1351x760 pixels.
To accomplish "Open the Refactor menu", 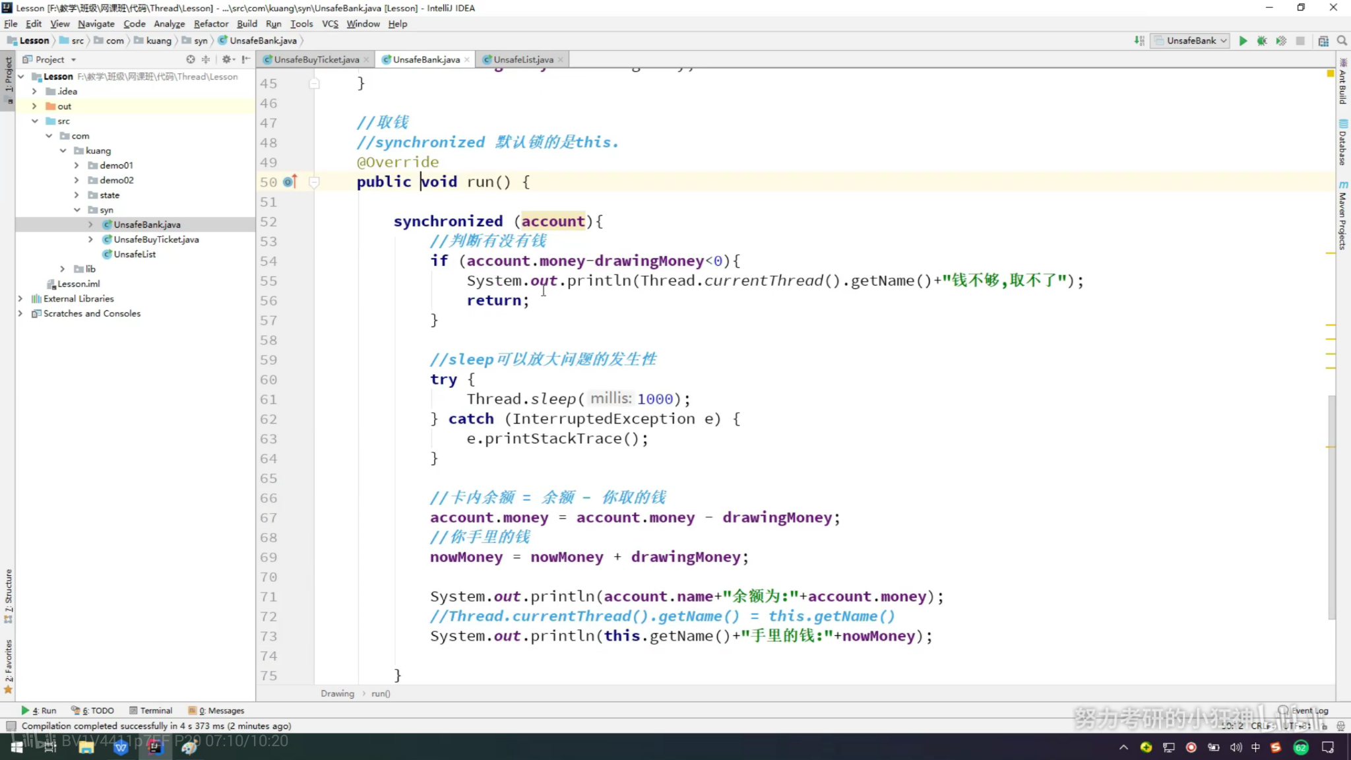I will point(211,24).
